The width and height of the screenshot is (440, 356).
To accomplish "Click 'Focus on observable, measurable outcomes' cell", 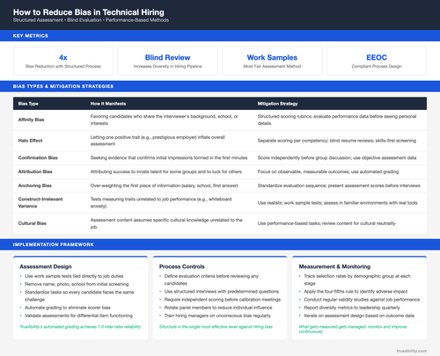I will tap(328, 171).
